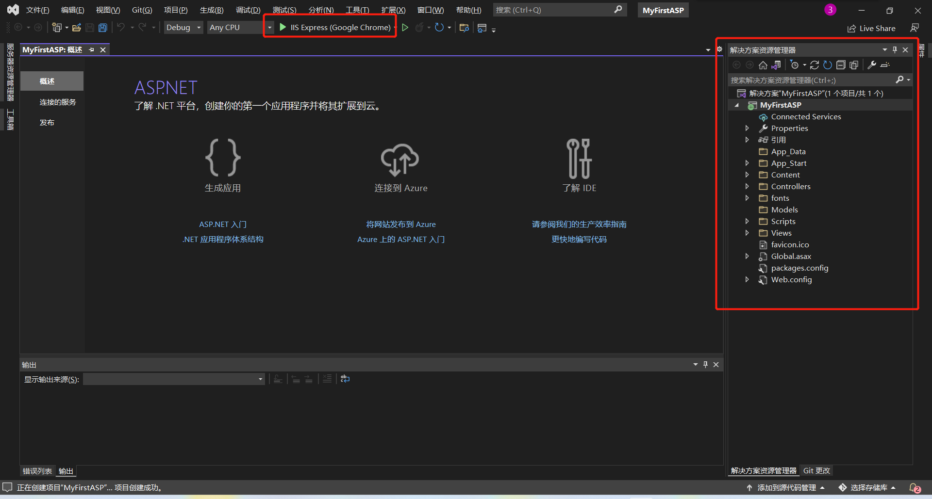This screenshot has height=499, width=932.
Task: Expand the Views folder
Action: 747,233
